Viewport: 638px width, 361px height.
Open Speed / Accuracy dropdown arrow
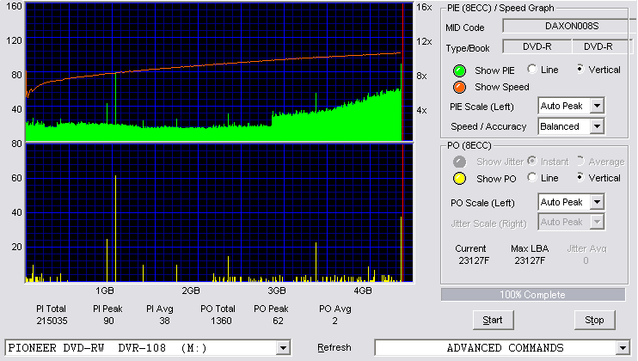click(597, 126)
